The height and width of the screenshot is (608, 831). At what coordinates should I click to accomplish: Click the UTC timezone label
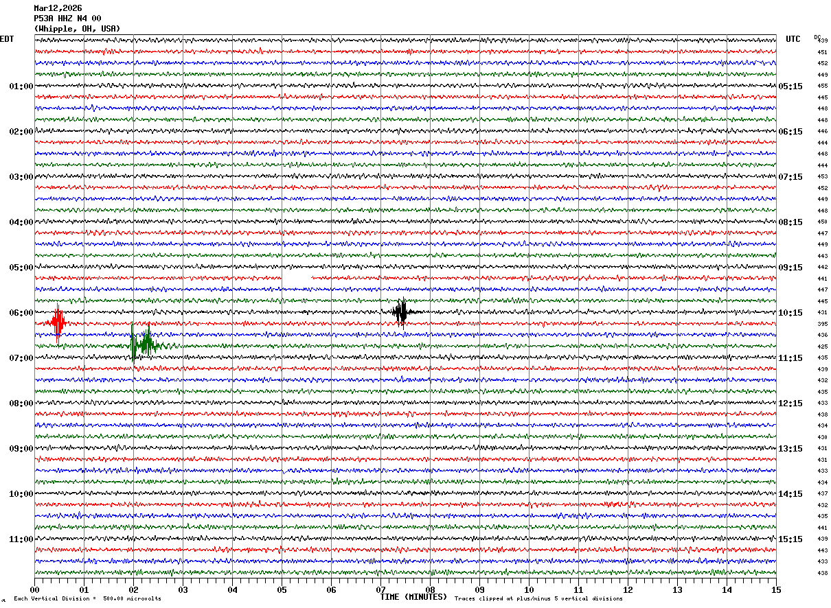tap(793, 39)
